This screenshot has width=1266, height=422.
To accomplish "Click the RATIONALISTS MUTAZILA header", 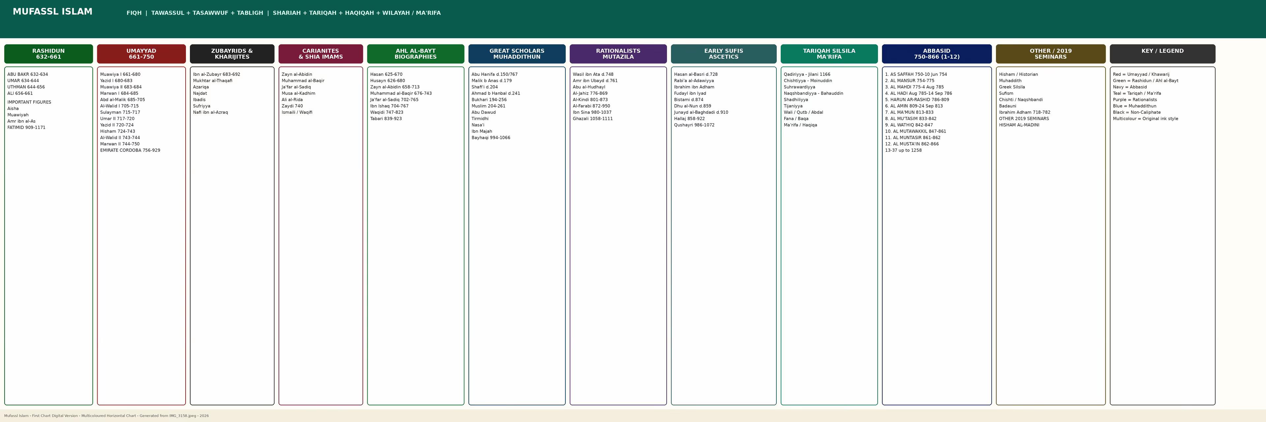I will [x=618, y=54].
